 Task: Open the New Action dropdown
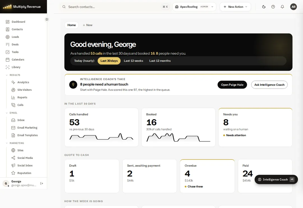pos(235,7)
